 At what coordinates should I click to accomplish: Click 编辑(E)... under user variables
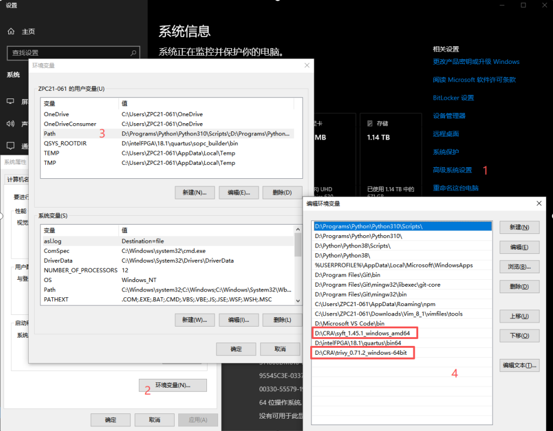[x=239, y=192]
